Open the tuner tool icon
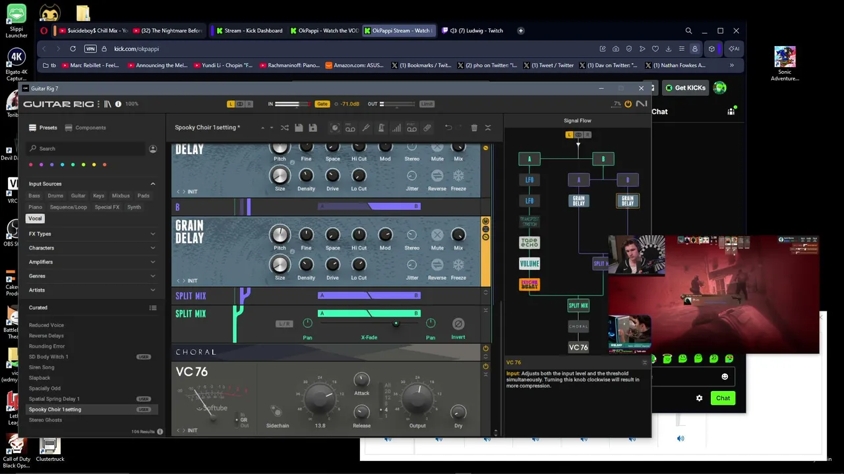Image resolution: width=844 pixels, height=474 pixels. [366, 128]
